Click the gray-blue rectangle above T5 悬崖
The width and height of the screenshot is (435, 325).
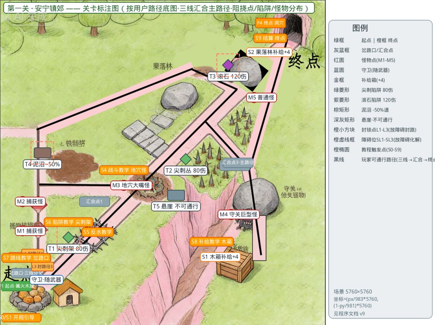tap(176, 195)
